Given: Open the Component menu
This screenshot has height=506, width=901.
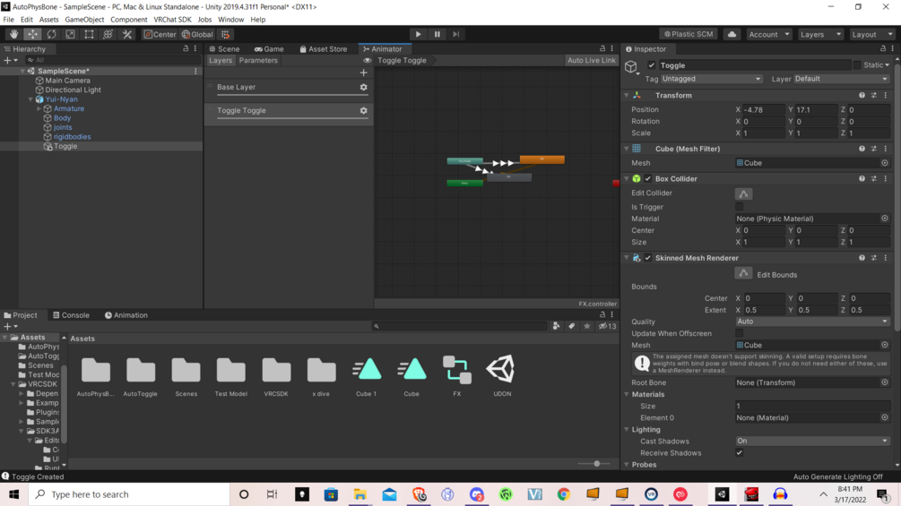Looking at the screenshot, I should tap(129, 20).
